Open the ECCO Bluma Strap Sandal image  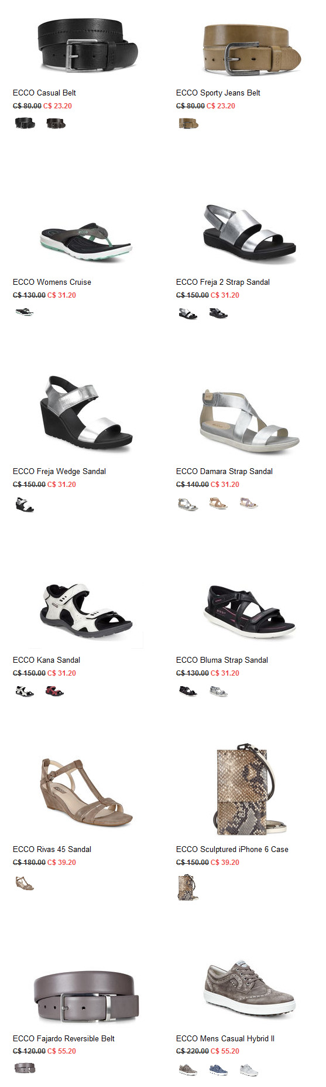click(250, 611)
